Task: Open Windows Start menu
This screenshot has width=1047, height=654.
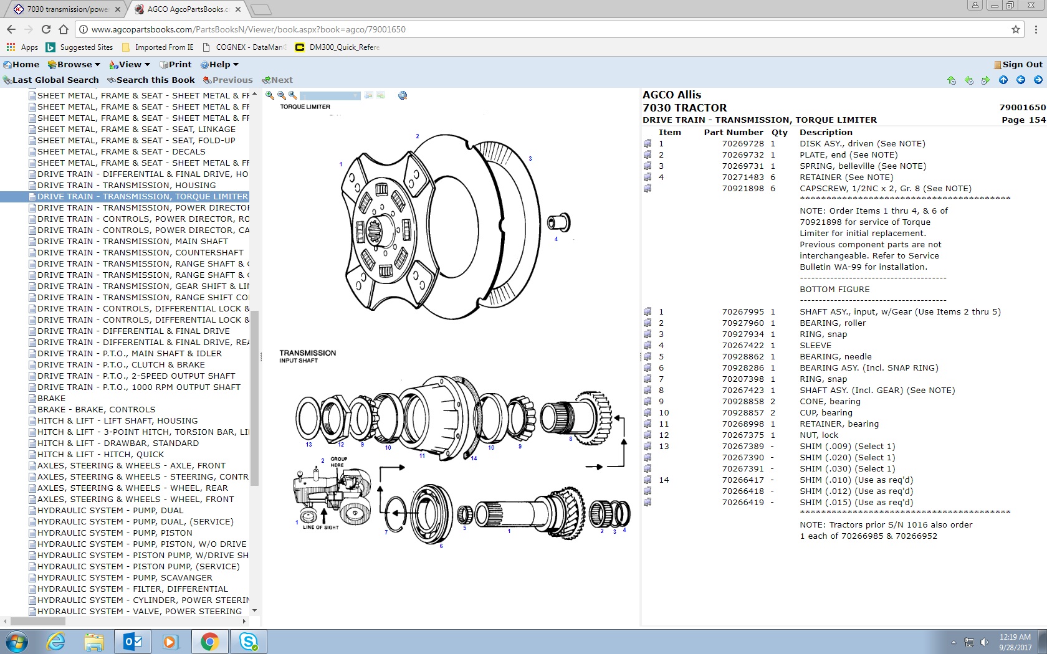Action: [x=17, y=642]
